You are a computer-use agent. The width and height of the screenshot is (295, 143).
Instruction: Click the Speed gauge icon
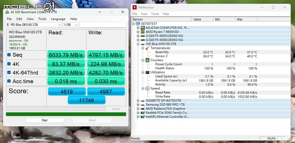pos(147,89)
